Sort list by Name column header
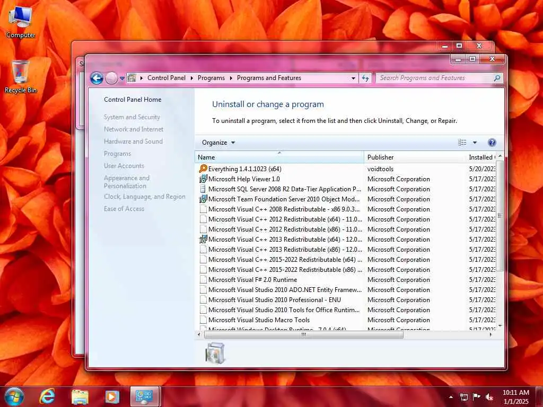 (279, 157)
